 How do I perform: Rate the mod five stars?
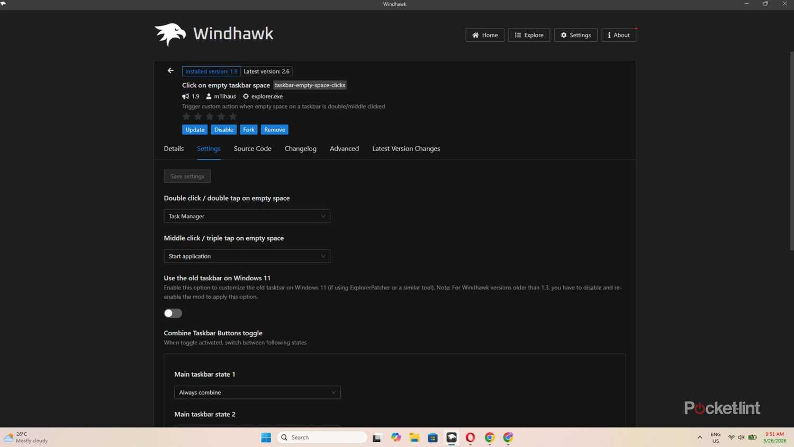point(232,116)
